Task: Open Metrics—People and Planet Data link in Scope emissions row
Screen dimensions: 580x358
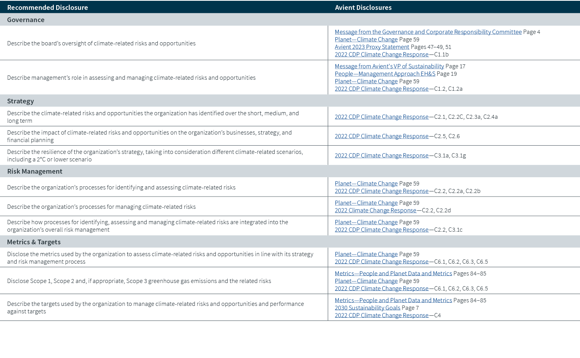Action: (x=393, y=274)
